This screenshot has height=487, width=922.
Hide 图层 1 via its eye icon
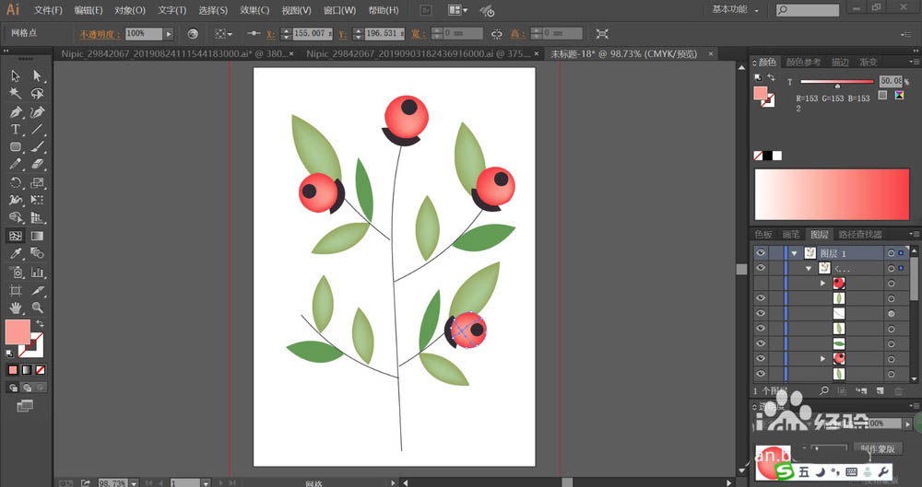(x=761, y=252)
